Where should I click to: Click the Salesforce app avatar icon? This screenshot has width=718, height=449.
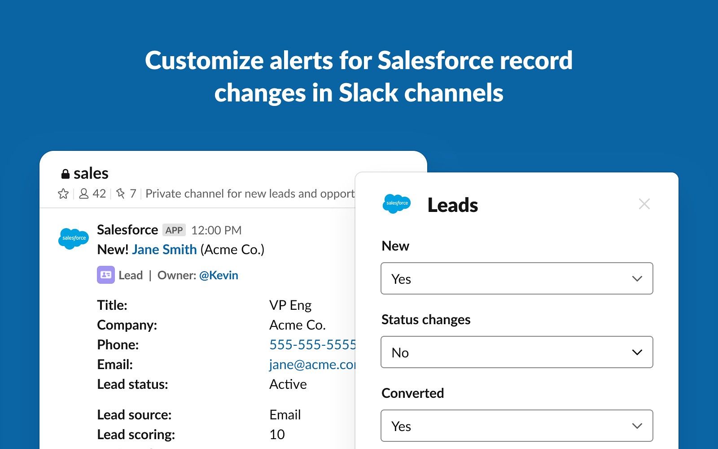coord(73,238)
